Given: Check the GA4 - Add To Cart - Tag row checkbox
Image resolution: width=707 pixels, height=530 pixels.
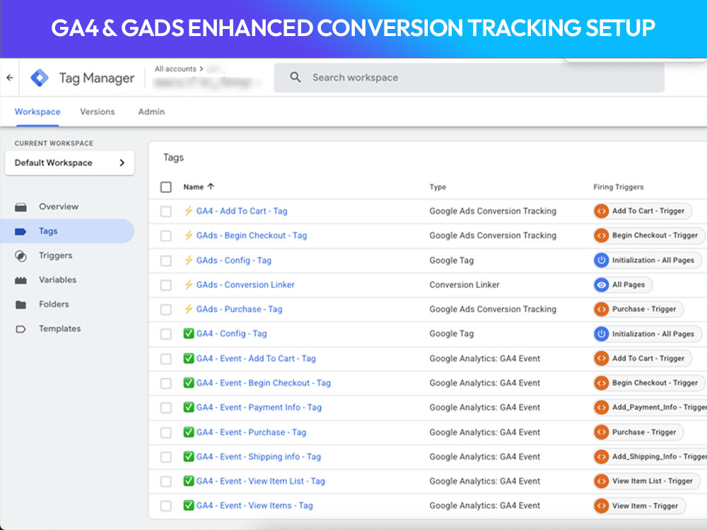Looking at the screenshot, I should tap(166, 211).
